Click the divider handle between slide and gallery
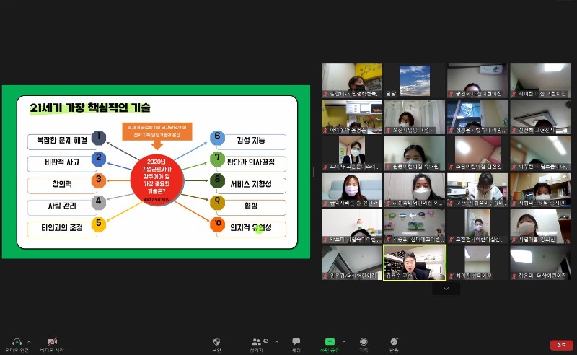 point(312,172)
